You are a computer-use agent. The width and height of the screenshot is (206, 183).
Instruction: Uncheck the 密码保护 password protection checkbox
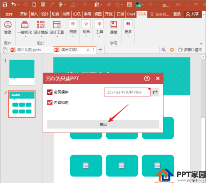coord(50,92)
